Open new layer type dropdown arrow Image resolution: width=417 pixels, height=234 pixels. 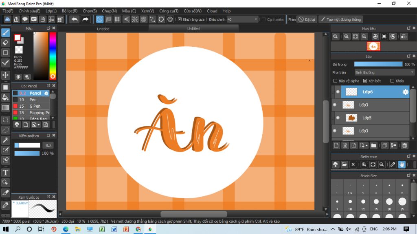[x=367, y=145]
